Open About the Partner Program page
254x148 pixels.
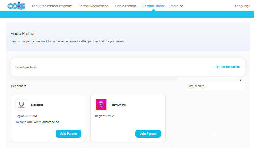tap(52, 6)
